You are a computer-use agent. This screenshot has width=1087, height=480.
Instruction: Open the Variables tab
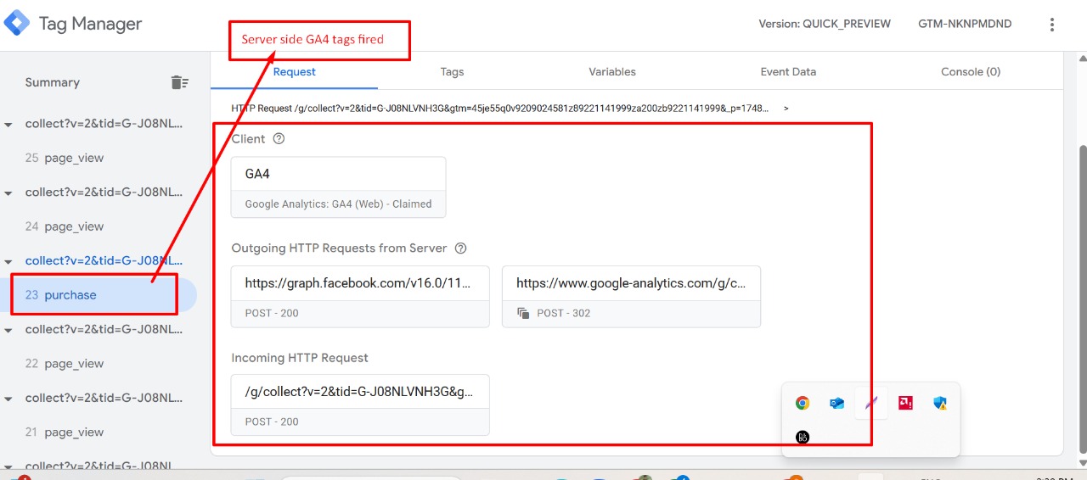click(x=612, y=72)
